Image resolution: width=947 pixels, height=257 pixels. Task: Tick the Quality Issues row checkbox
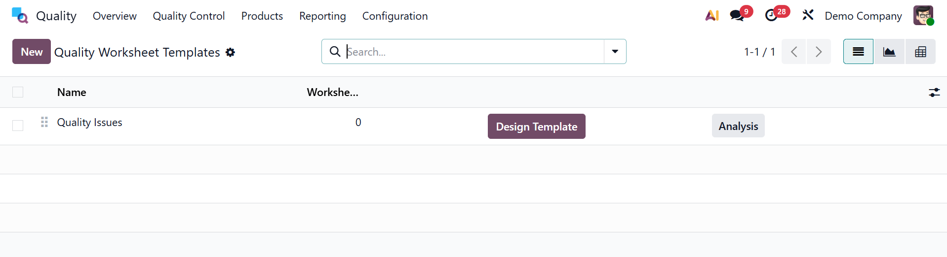click(18, 126)
